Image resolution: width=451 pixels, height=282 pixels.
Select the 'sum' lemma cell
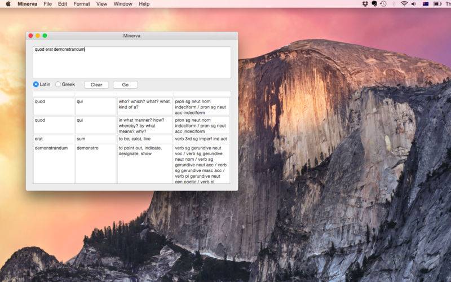pos(96,139)
